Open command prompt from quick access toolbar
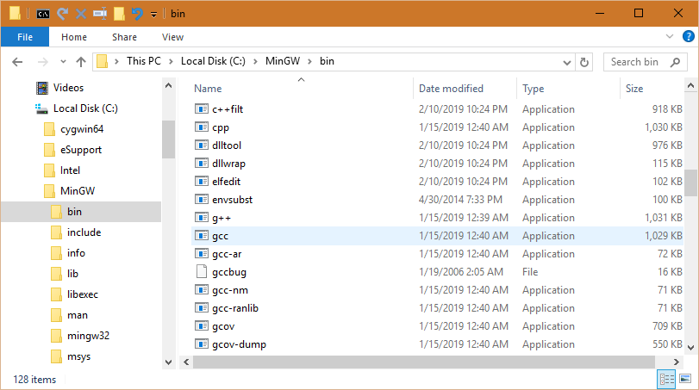Screen dimensions: 699x390 (x=43, y=14)
